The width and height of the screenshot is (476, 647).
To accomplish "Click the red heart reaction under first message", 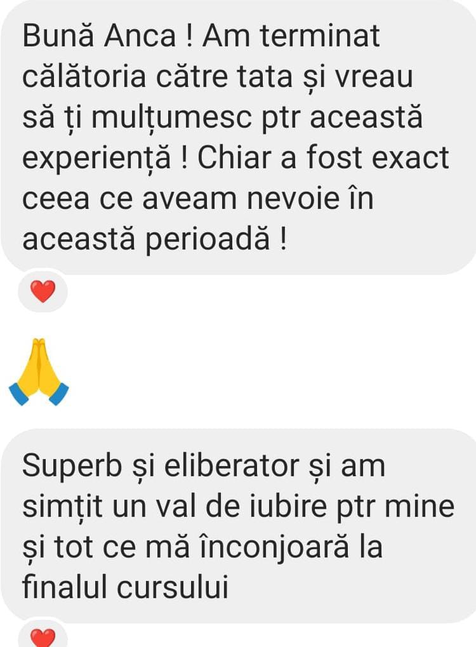I will (43, 291).
